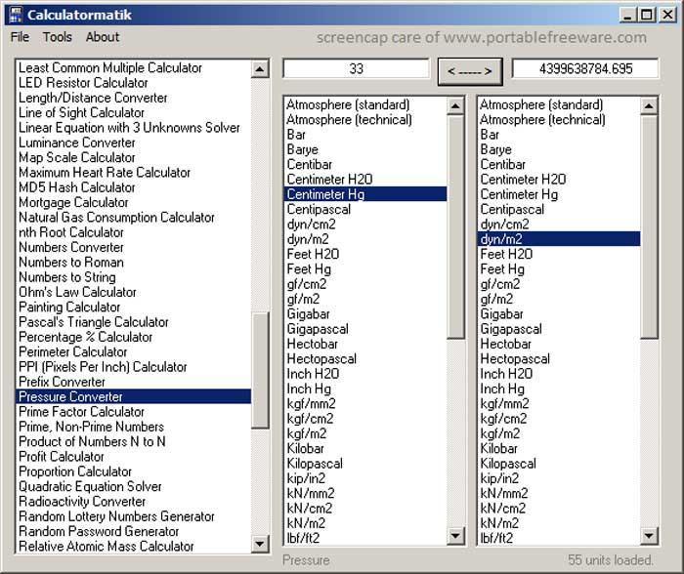684x574 pixels.
Task: Click the source units list scroll-up arrow
Action: (455, 105)
